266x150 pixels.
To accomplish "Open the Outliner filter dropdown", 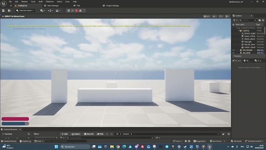I will (x=235, y=20).
